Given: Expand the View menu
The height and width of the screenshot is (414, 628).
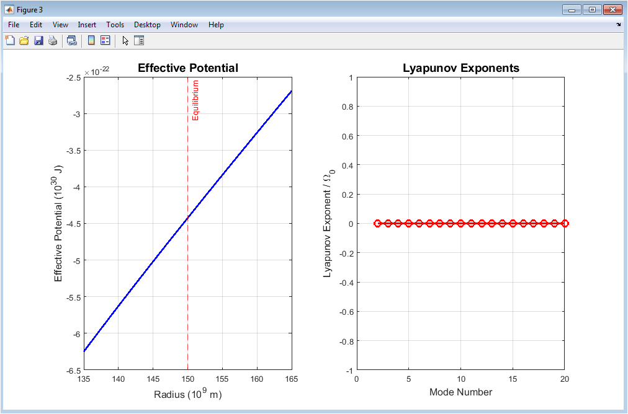Looking at the screenshot, I should click(60, 25).
